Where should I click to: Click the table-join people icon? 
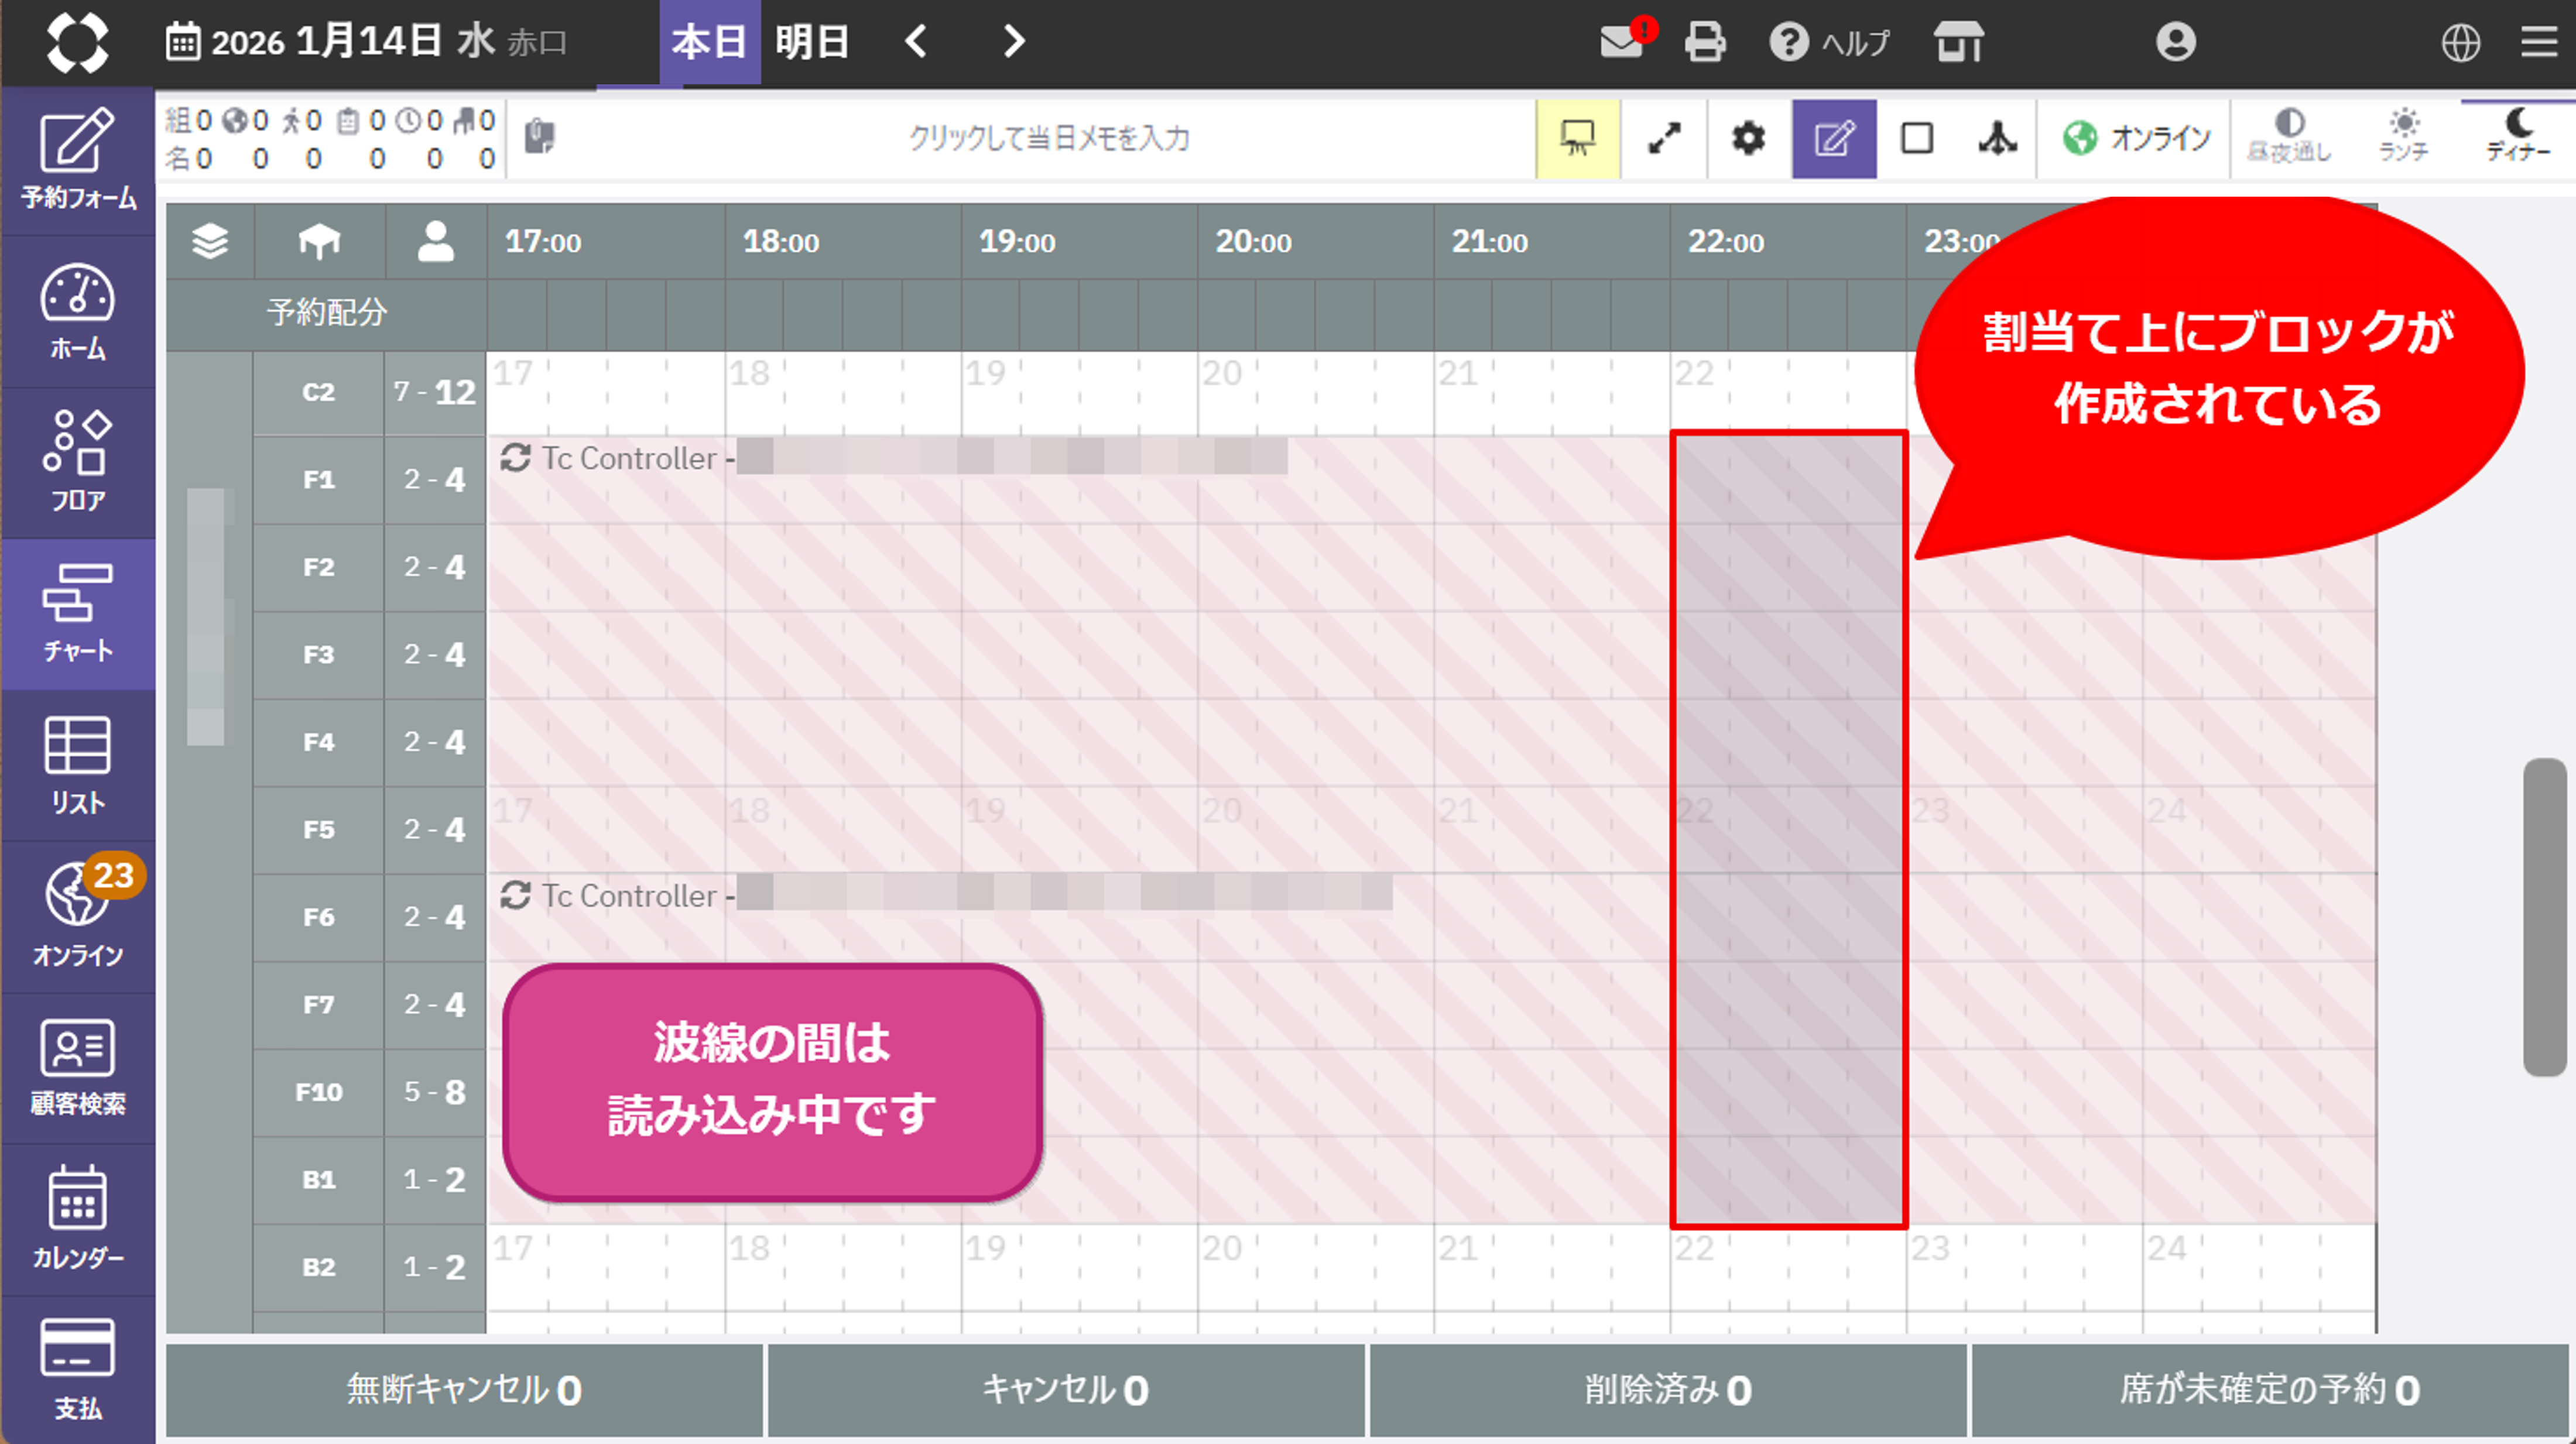pos(1997,138)
